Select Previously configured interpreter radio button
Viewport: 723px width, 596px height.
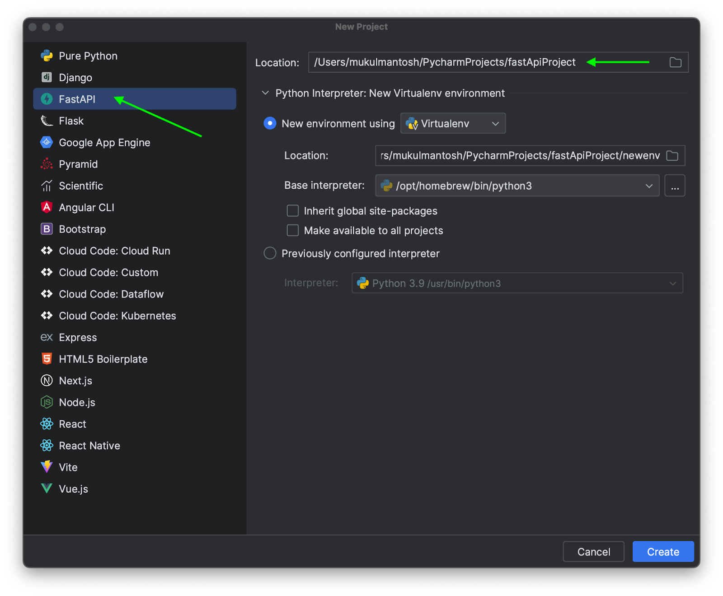(270, 253)
